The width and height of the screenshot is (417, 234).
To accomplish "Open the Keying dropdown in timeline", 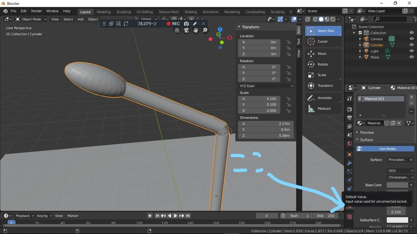I will coord(44,216).
